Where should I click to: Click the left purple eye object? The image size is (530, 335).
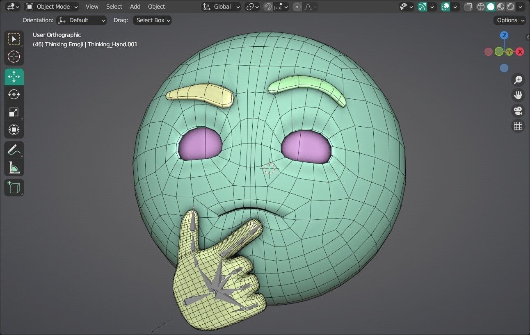pos(200,144)
